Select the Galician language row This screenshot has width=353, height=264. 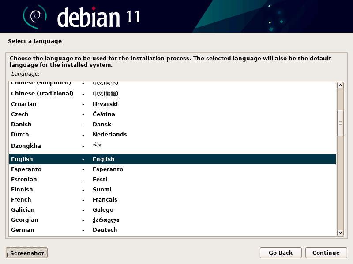coord(173,209)
